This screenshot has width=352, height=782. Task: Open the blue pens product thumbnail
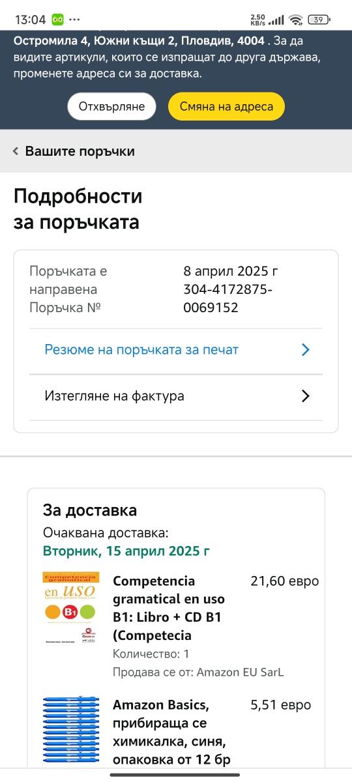(x=70, y=730)
